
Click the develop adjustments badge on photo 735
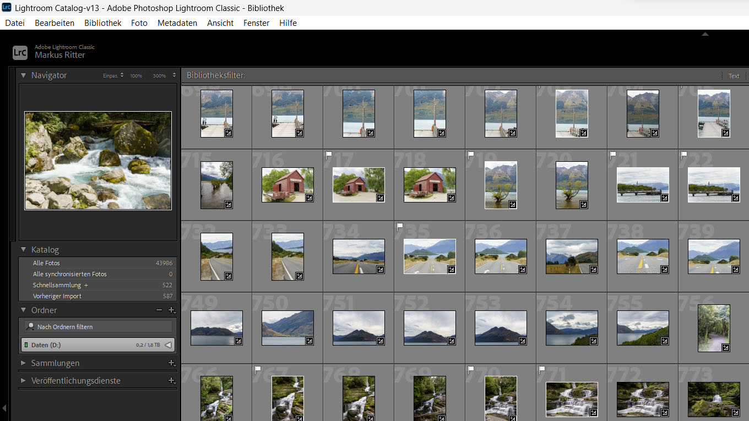[x=451, y=270]
